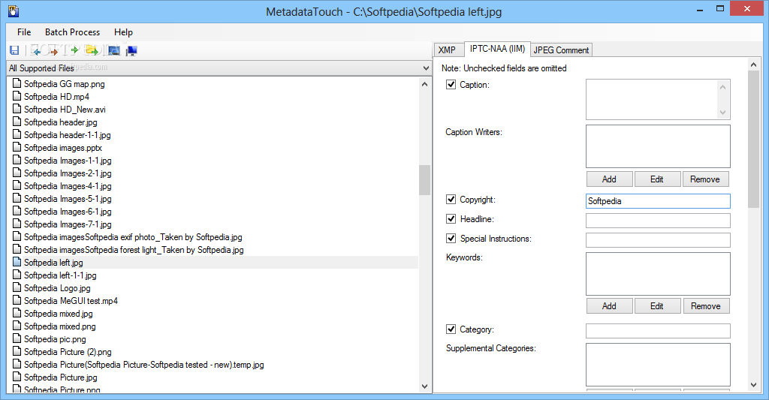Select file Softpedia Images-1-1.jpg
769x400 pixels.
click(68, 161)
